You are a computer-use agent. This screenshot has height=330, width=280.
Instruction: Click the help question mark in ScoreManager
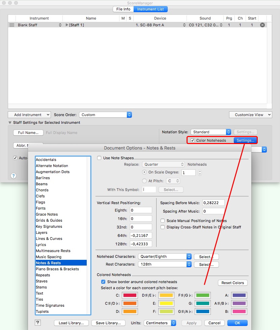pyautogui.click(x=13, y=176)
